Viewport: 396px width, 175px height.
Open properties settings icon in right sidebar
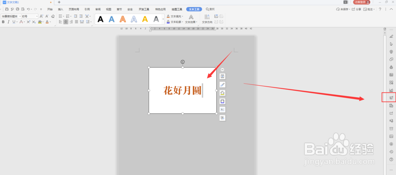tap(391, 98)
